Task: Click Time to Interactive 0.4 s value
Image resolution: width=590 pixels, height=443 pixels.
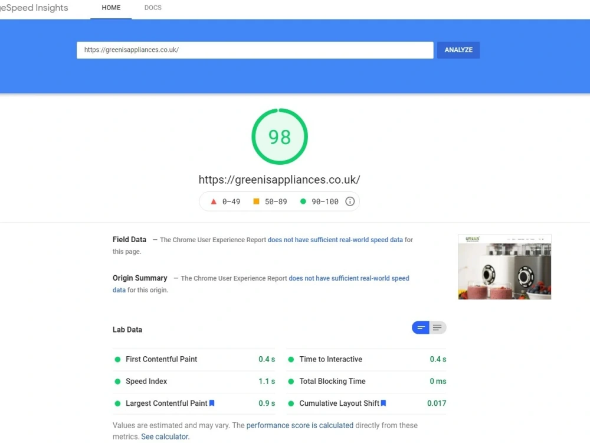Action: tap(438, 359)
